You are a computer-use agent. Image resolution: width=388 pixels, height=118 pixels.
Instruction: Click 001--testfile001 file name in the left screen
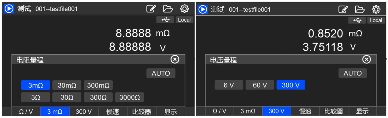point(57,9)
